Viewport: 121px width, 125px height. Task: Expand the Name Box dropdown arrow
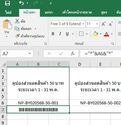pyautogui.click(x=30, y=53)
